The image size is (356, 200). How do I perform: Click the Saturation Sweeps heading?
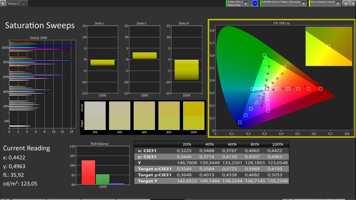[x=40, y=26]
